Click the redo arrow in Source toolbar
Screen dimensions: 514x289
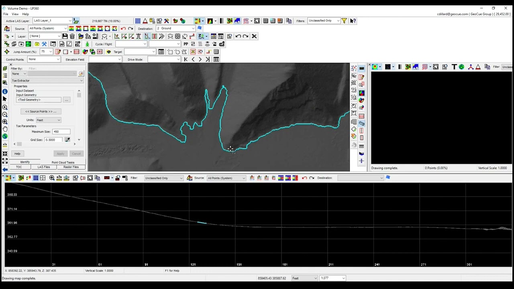click(x=131, y=28)
